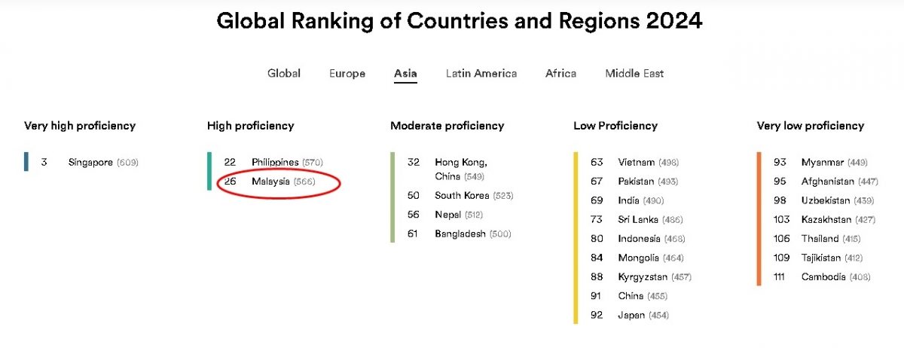
Task: Select the Asia tab
Action: [x=405, y=73]
